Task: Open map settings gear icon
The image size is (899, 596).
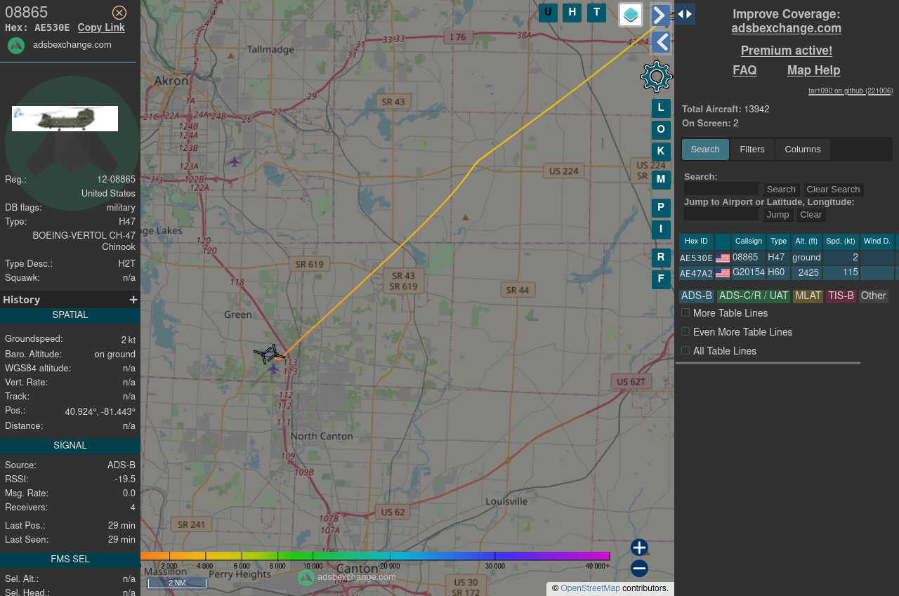Action: point(657,77)
